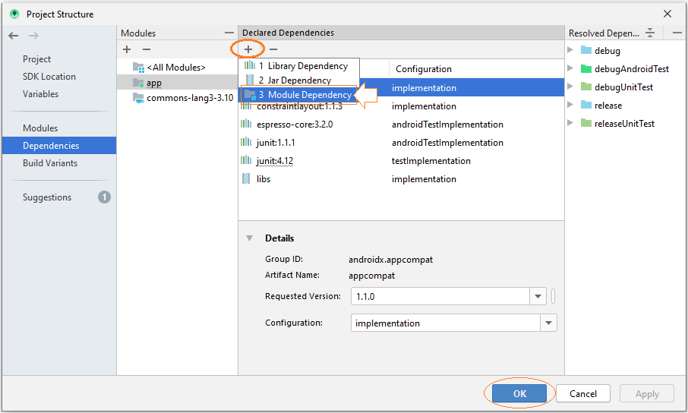The width and height of the screenshot is (688, 413).
Task: Remove the selected module with minus icon
Action: [147, 49]
